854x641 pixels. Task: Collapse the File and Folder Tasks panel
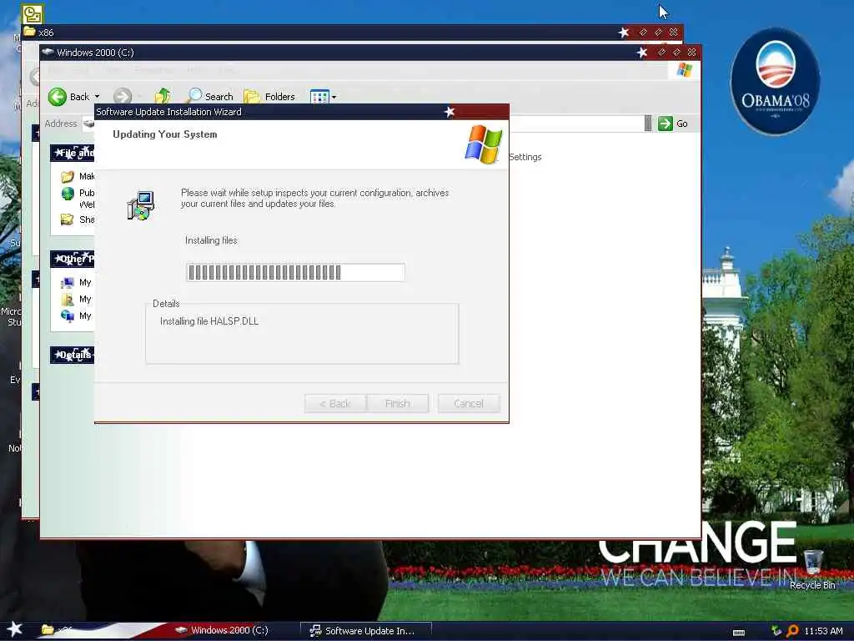72,154
